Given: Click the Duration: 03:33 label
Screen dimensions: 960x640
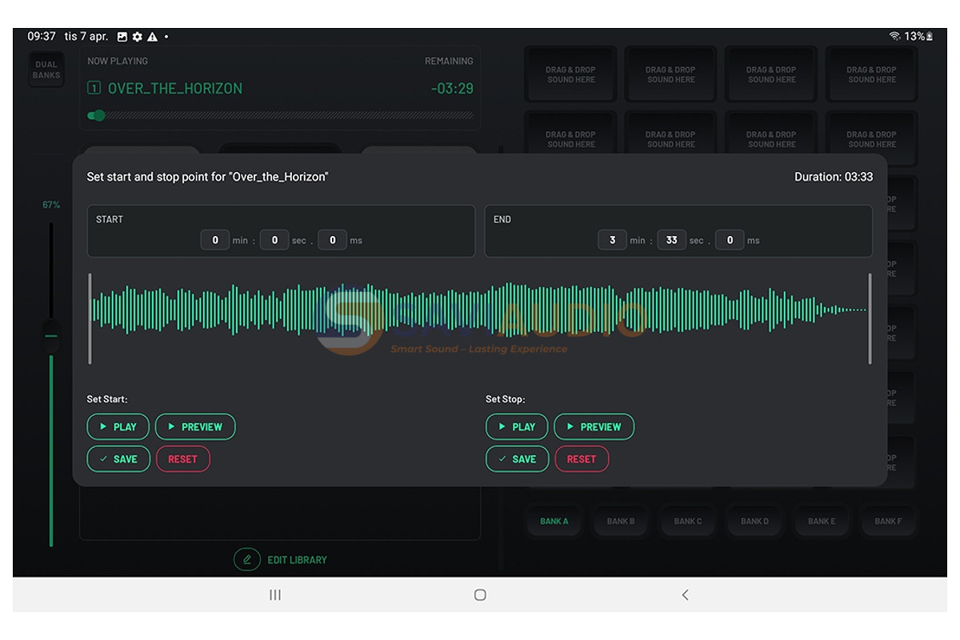Looking at the screenshot, I should coord(834,177).
